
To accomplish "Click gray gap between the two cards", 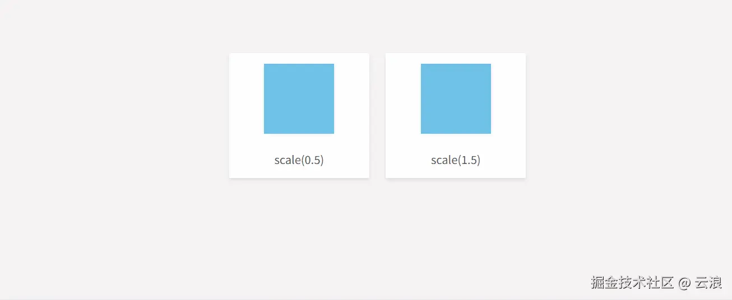I will [377, 115].
